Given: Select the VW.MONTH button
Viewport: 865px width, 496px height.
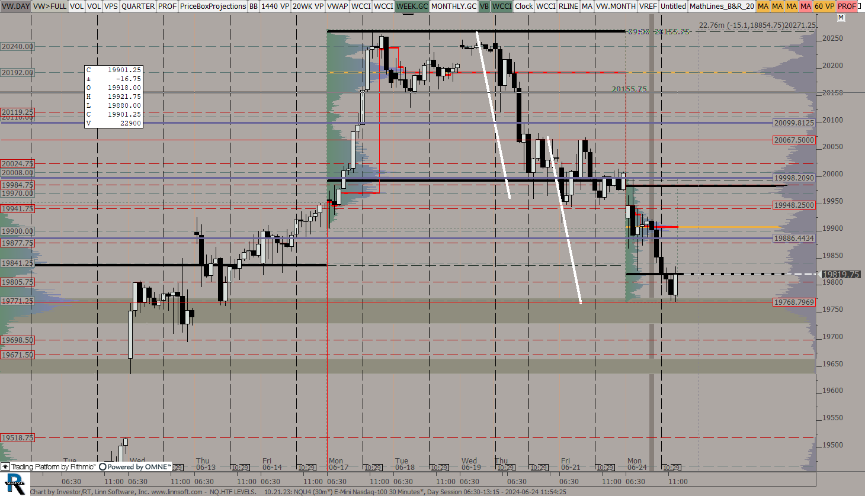Looking at the screenshot, I should click(x=616, y=6).
